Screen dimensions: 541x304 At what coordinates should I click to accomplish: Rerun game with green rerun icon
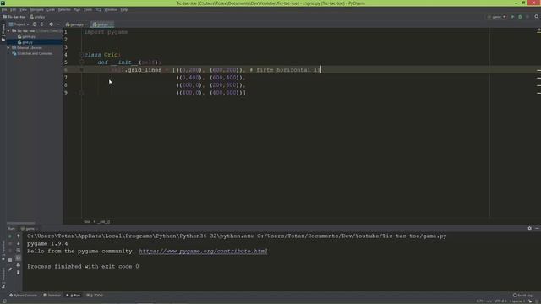[10, 236]
